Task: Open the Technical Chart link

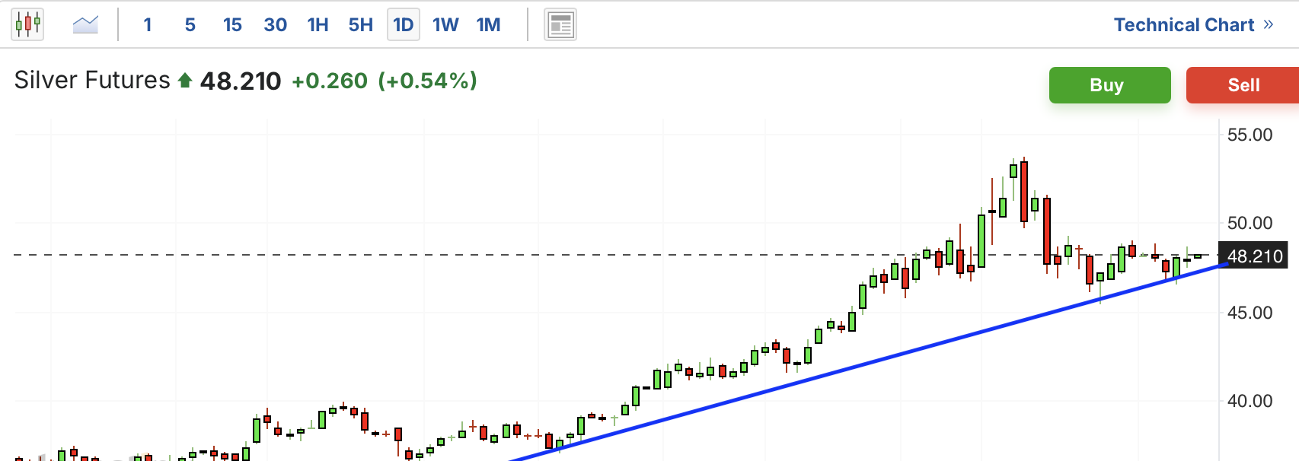Action: 1193,25
